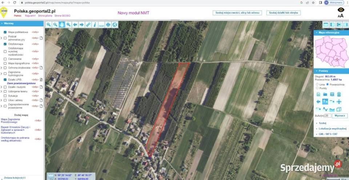Collapse Mapa referencyjna panel header
349x180 pixels.
331,32
